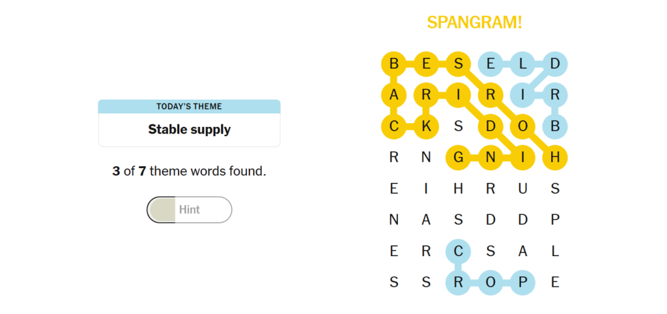Select the blue letter C
Image resolution: width=667 pixels, height=314 pixels.
(x=458, y=251)
